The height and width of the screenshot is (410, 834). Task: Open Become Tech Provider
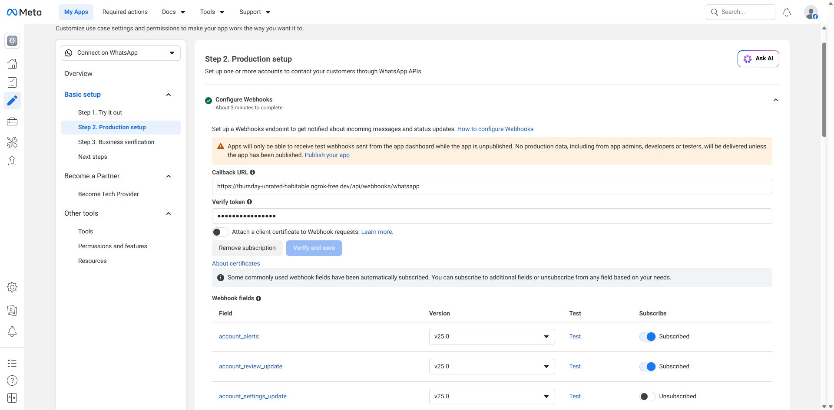pyautogui.click(x=109, y=194)
